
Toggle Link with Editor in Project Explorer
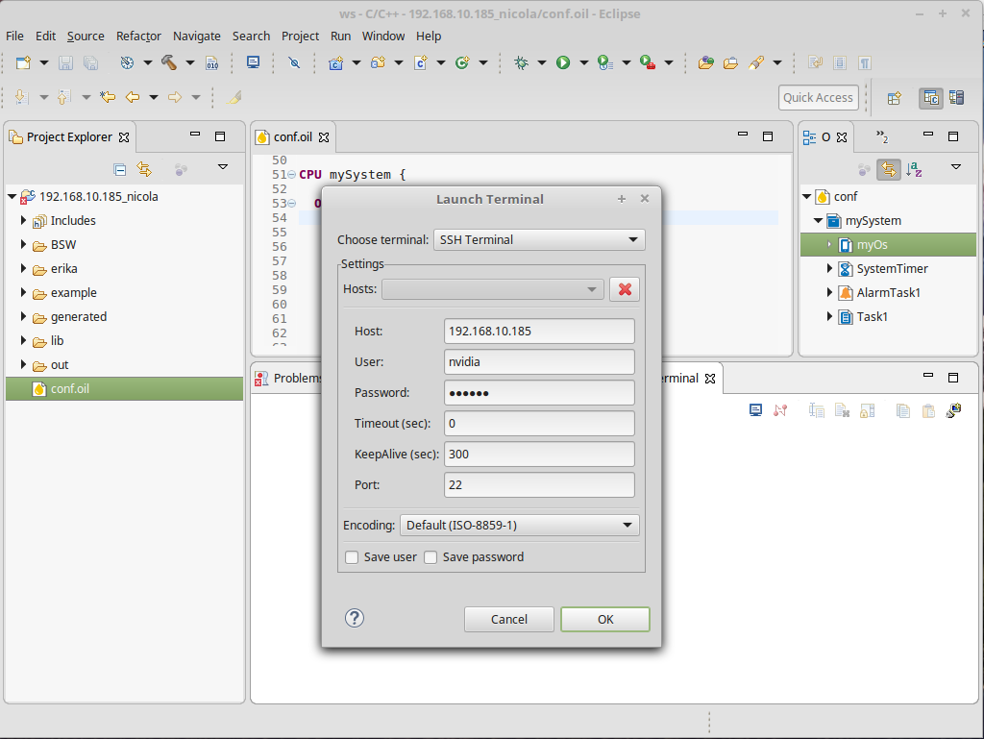144,169
